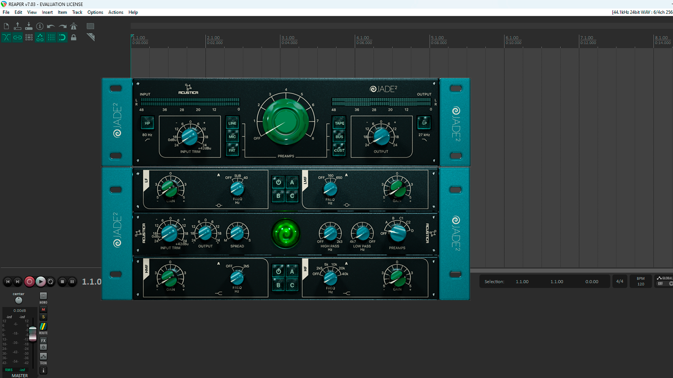Click the A button between LF and LMF

pos(292,182)
